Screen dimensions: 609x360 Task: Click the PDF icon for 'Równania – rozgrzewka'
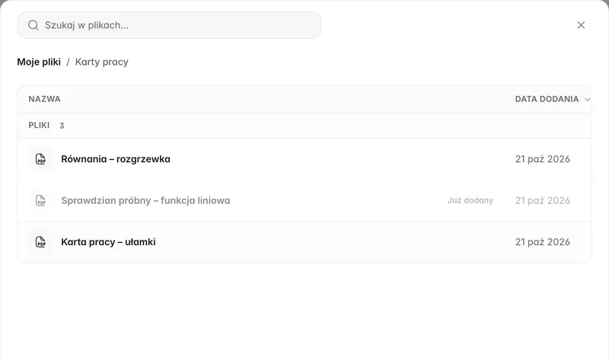(41, 159)
